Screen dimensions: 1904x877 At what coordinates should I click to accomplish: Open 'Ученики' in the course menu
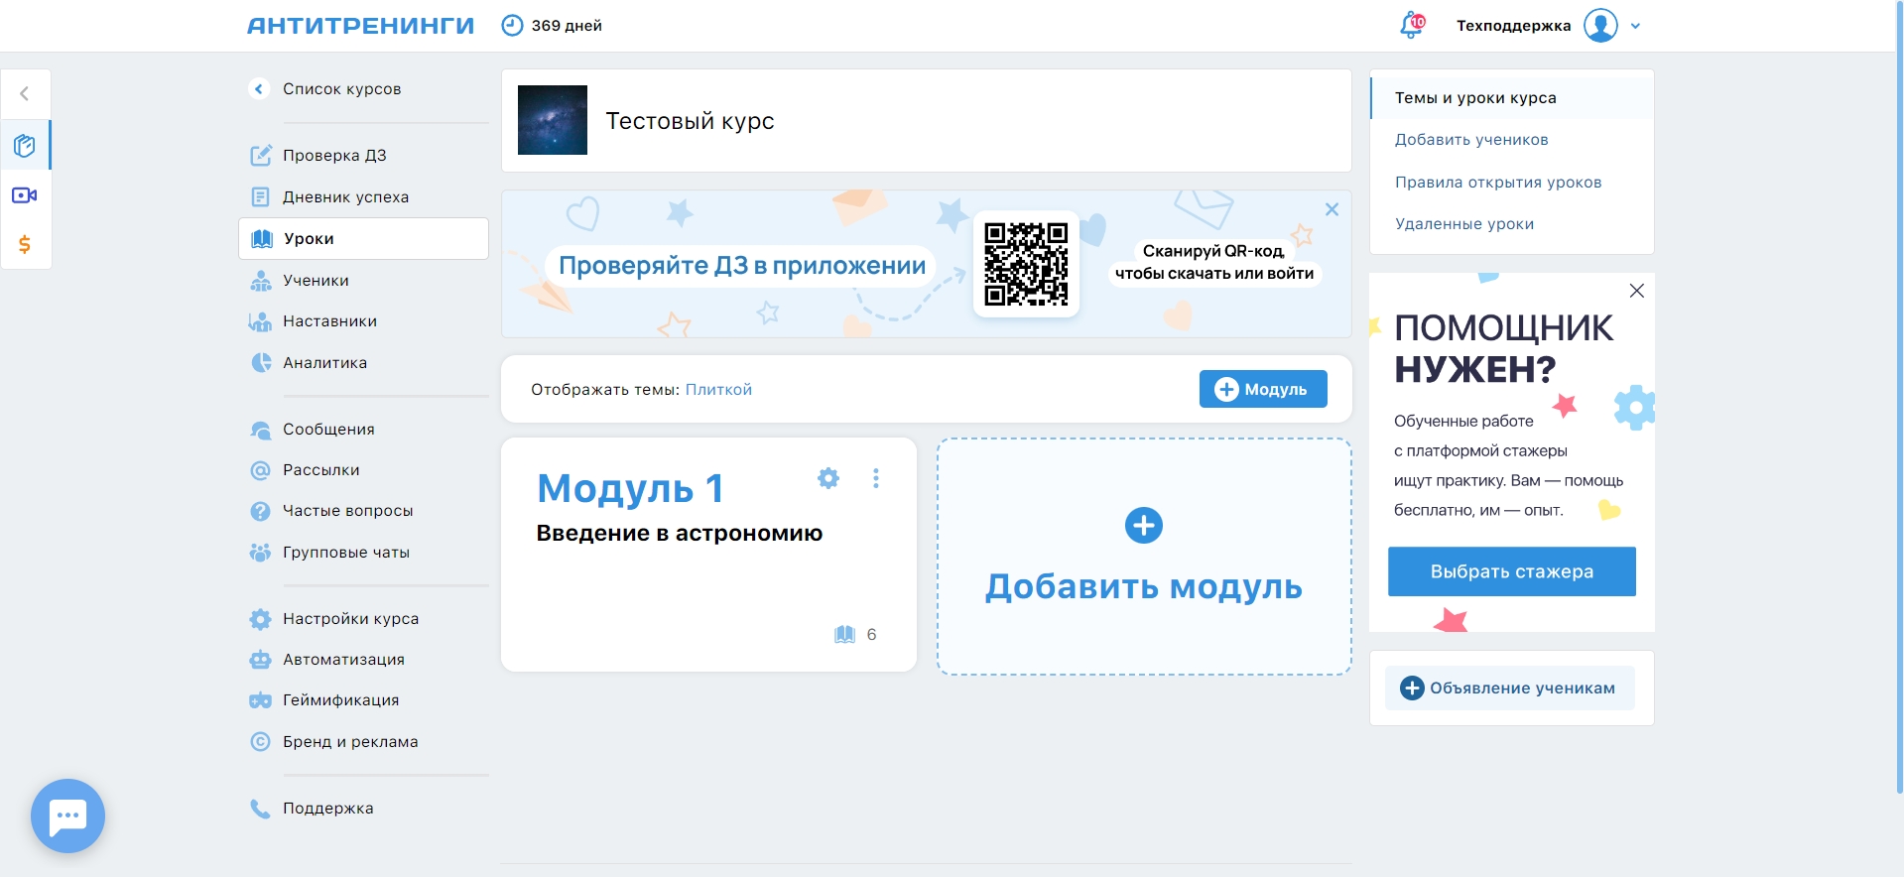tap(316, 281)
